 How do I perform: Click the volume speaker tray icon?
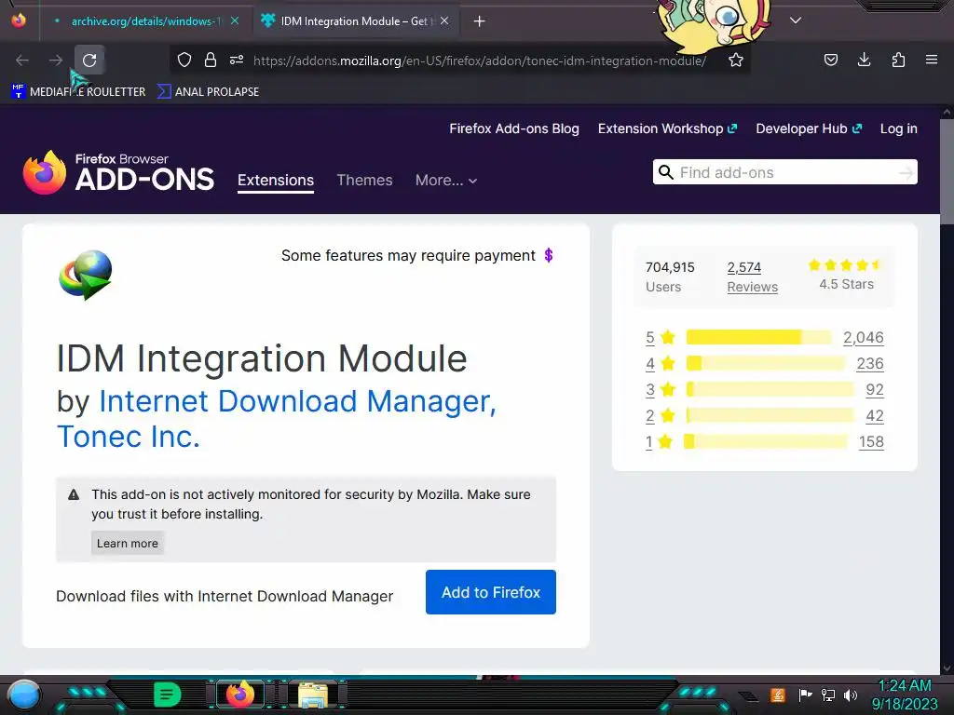click(x=851, y=695)
